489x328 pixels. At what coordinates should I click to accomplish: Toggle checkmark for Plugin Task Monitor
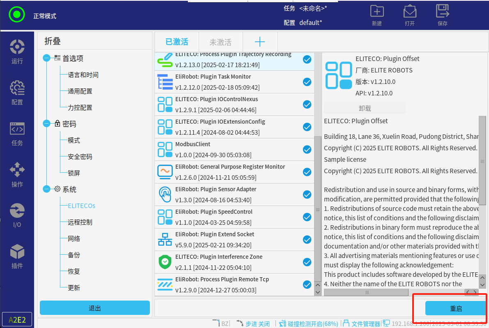307,82
